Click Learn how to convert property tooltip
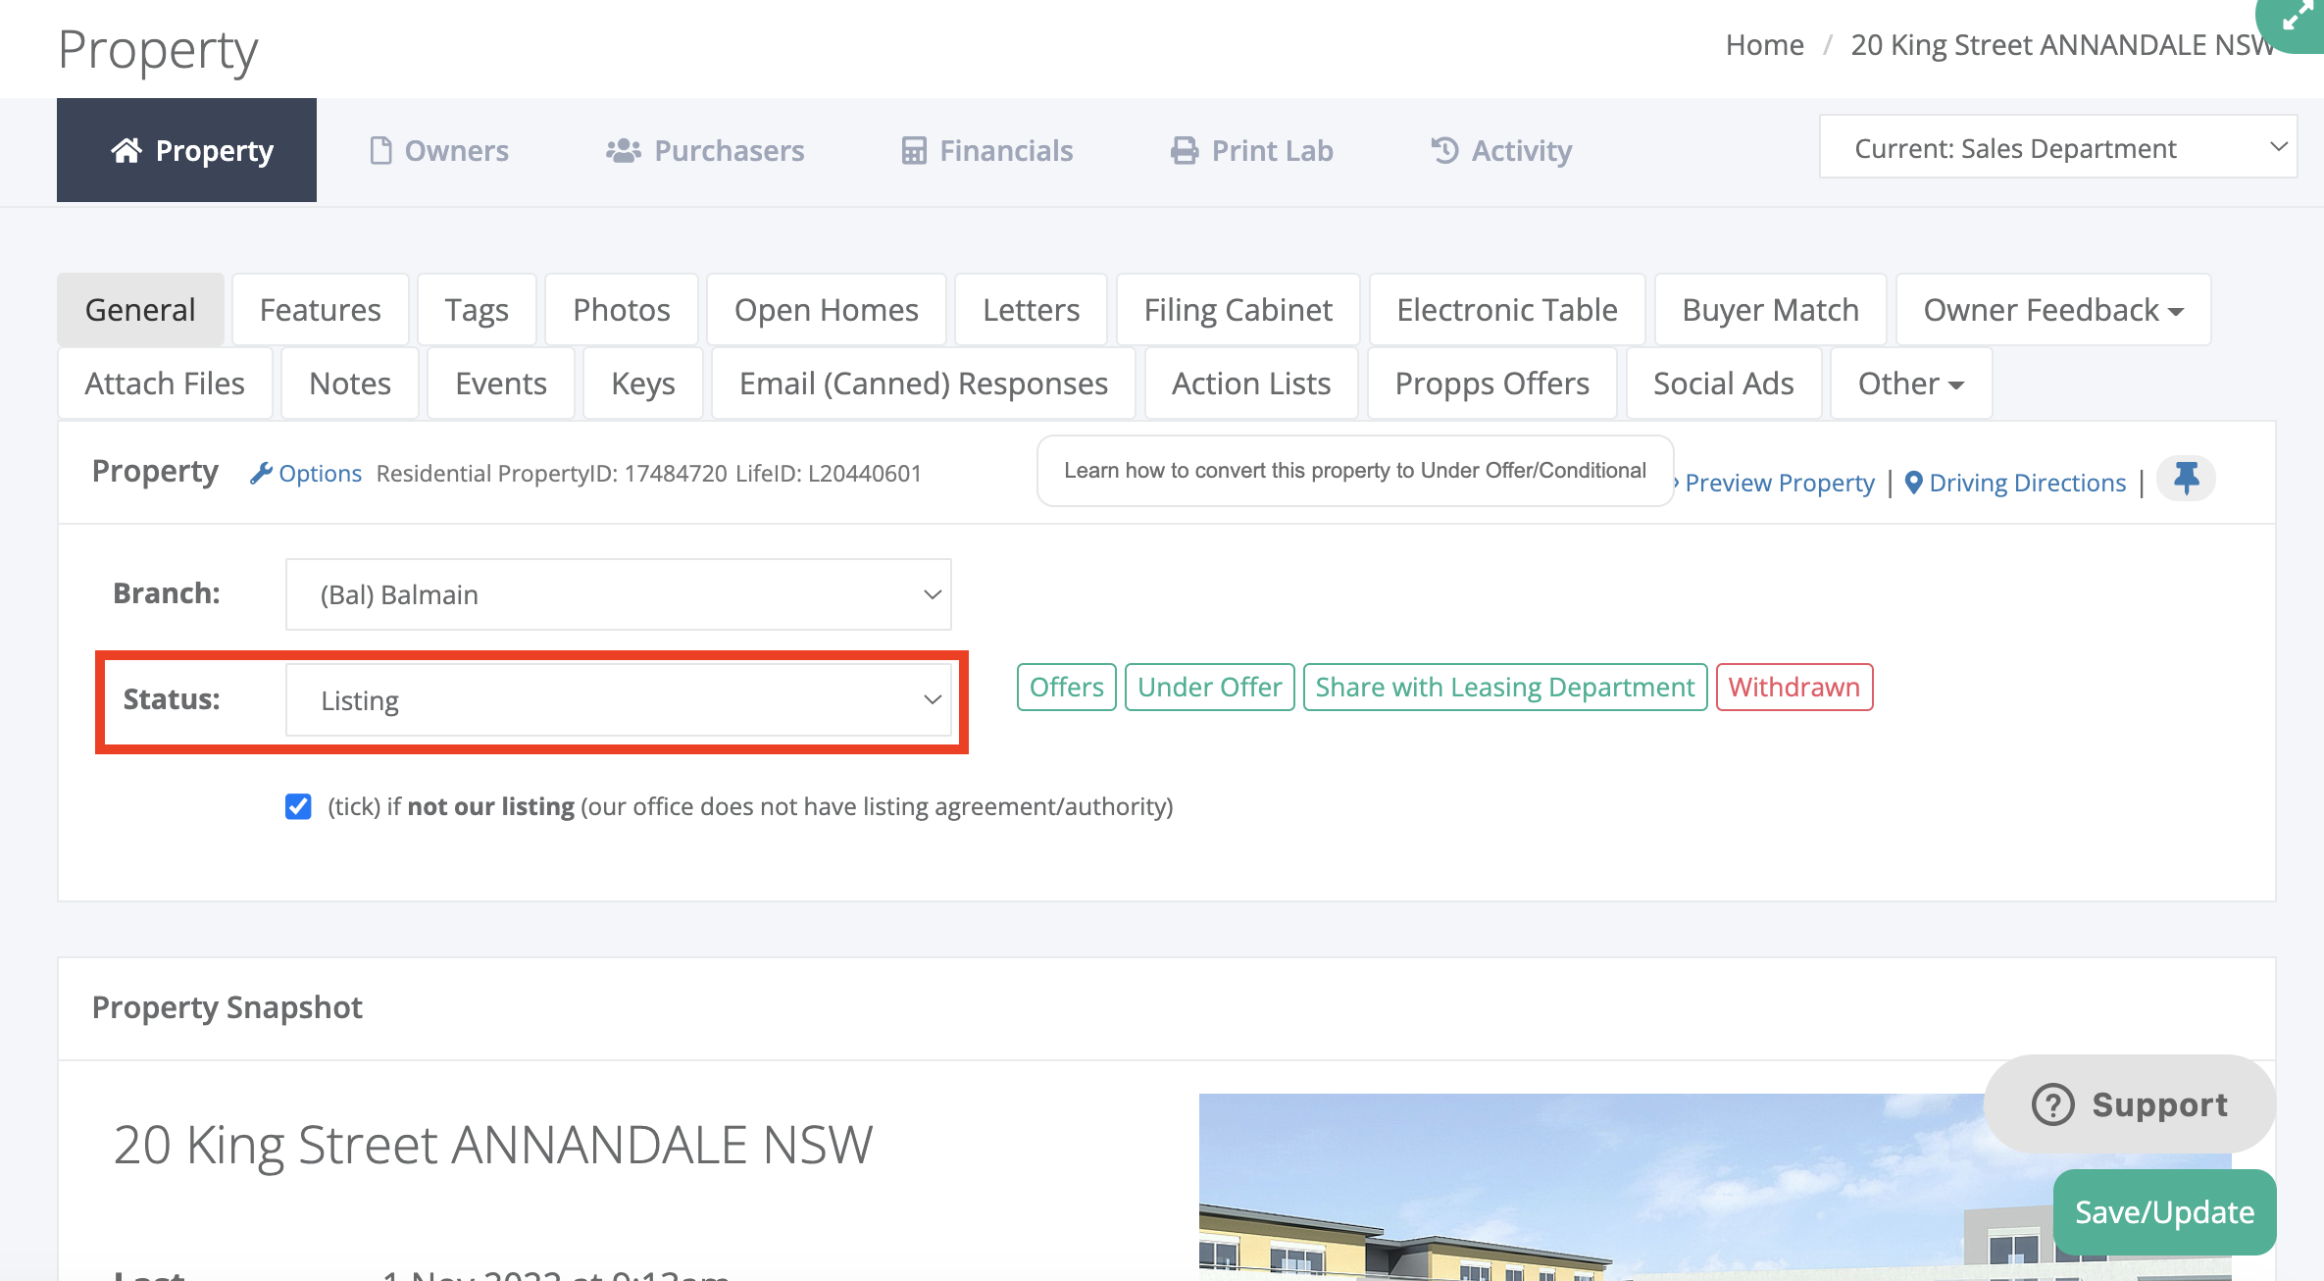 (x=1355, y=471)
